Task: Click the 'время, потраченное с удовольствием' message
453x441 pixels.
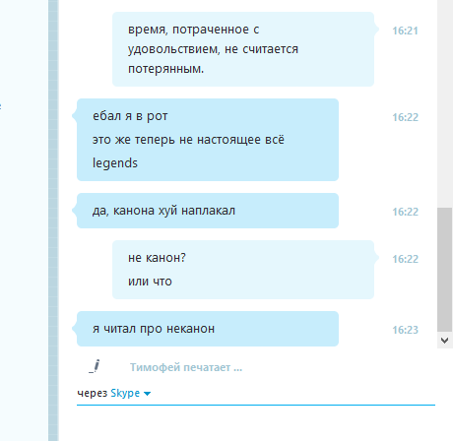Action: [x=243, y=49]
